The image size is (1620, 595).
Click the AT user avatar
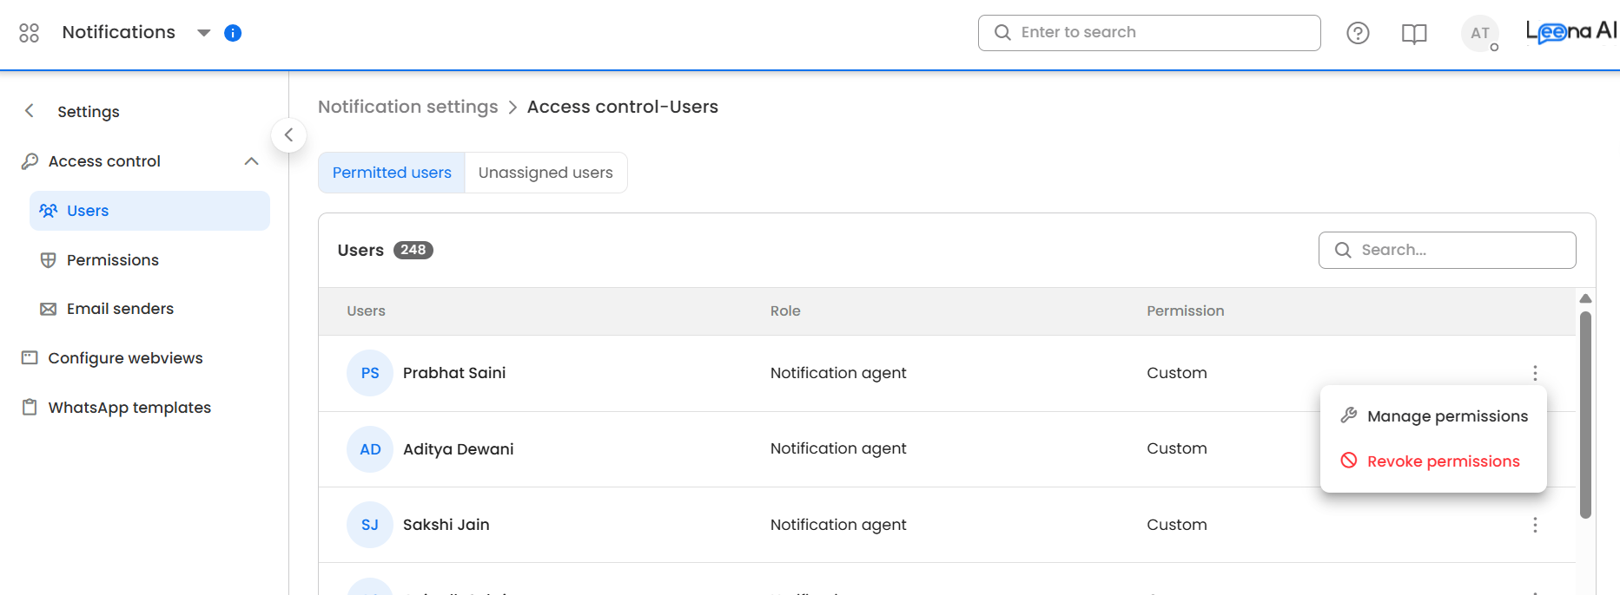coord(1480,33)
